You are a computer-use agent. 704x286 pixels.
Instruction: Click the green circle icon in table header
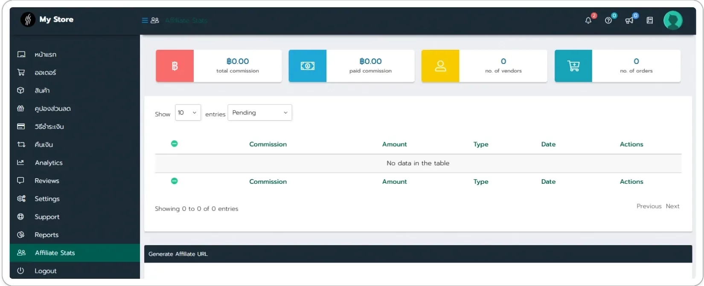174,144
